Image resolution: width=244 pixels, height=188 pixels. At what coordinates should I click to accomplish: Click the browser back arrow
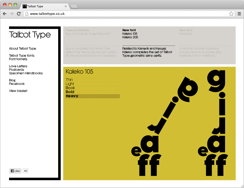pos(5,14)
